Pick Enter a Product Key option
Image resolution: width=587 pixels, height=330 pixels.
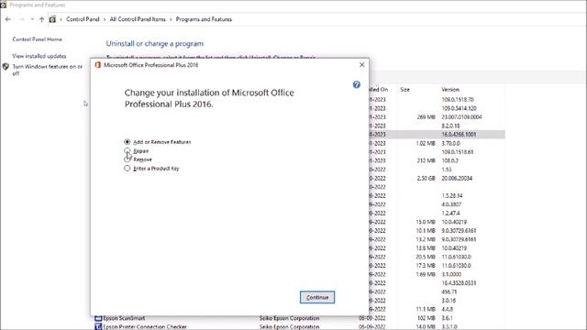click(x=127, y=169)
